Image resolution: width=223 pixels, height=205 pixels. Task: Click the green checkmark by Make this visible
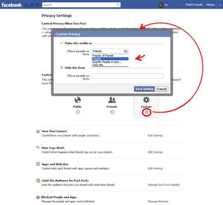pyautogui.click(x=61, y=43)
